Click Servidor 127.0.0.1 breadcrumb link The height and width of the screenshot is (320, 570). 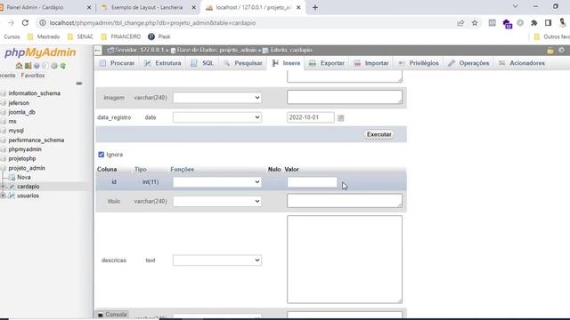136,50
